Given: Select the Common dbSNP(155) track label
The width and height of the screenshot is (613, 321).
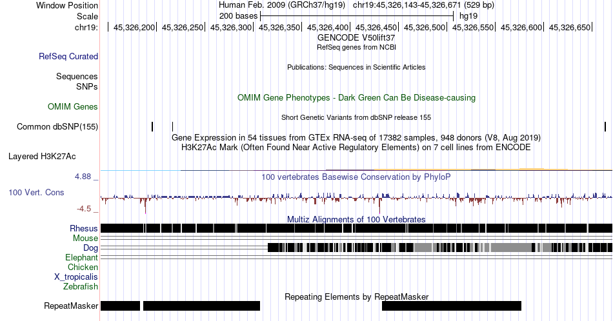Looking at the screenshot, I should coord(57,126).
